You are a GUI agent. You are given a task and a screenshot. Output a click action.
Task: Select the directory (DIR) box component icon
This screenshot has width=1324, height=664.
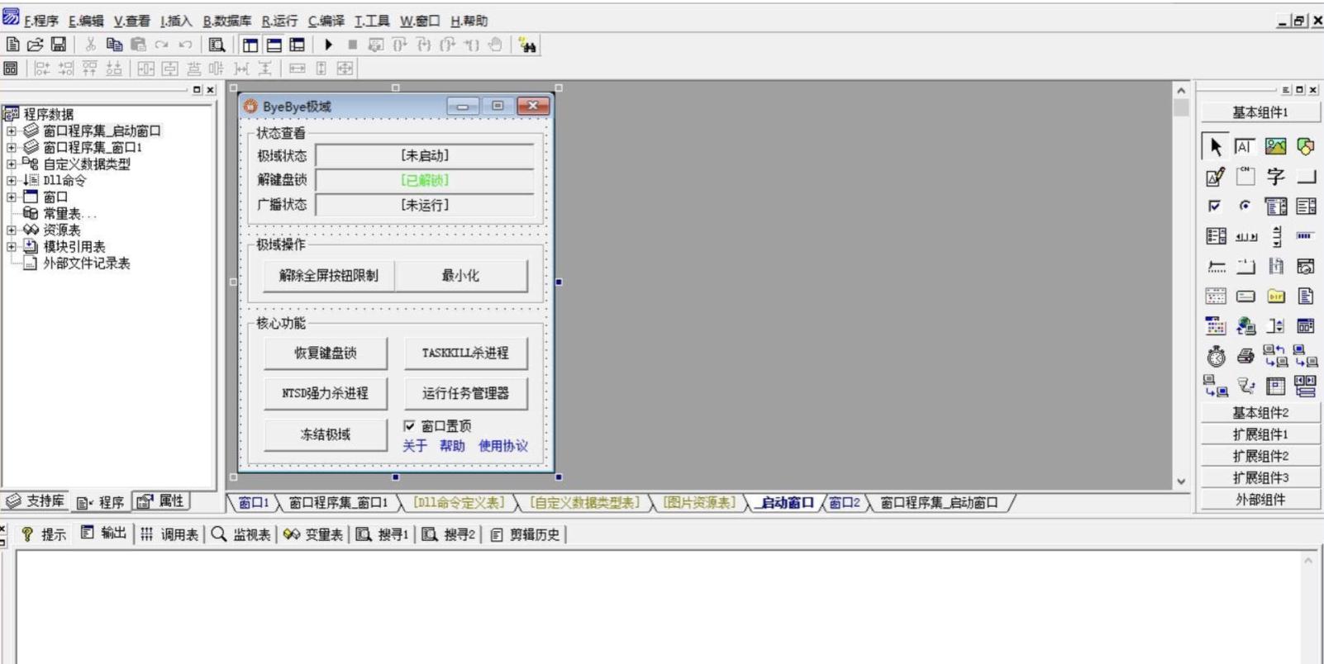pyautogui.click(x=1275, y=296)
